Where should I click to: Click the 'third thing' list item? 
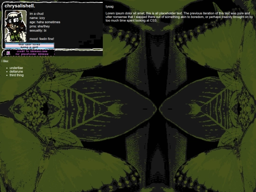pos(17,75)
